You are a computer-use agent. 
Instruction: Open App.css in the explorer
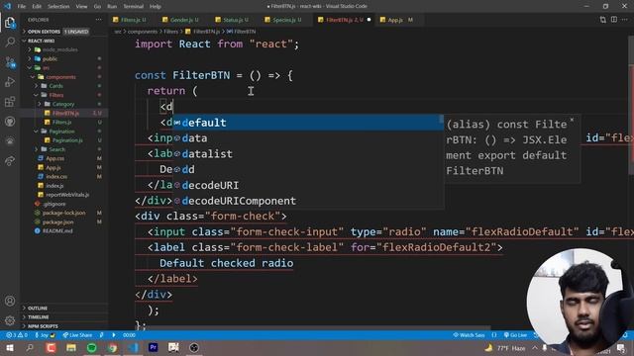point(55,158)
